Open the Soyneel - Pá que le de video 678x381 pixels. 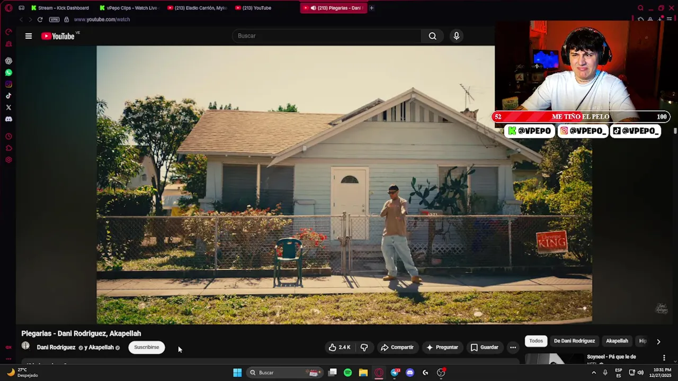point(611,357)
